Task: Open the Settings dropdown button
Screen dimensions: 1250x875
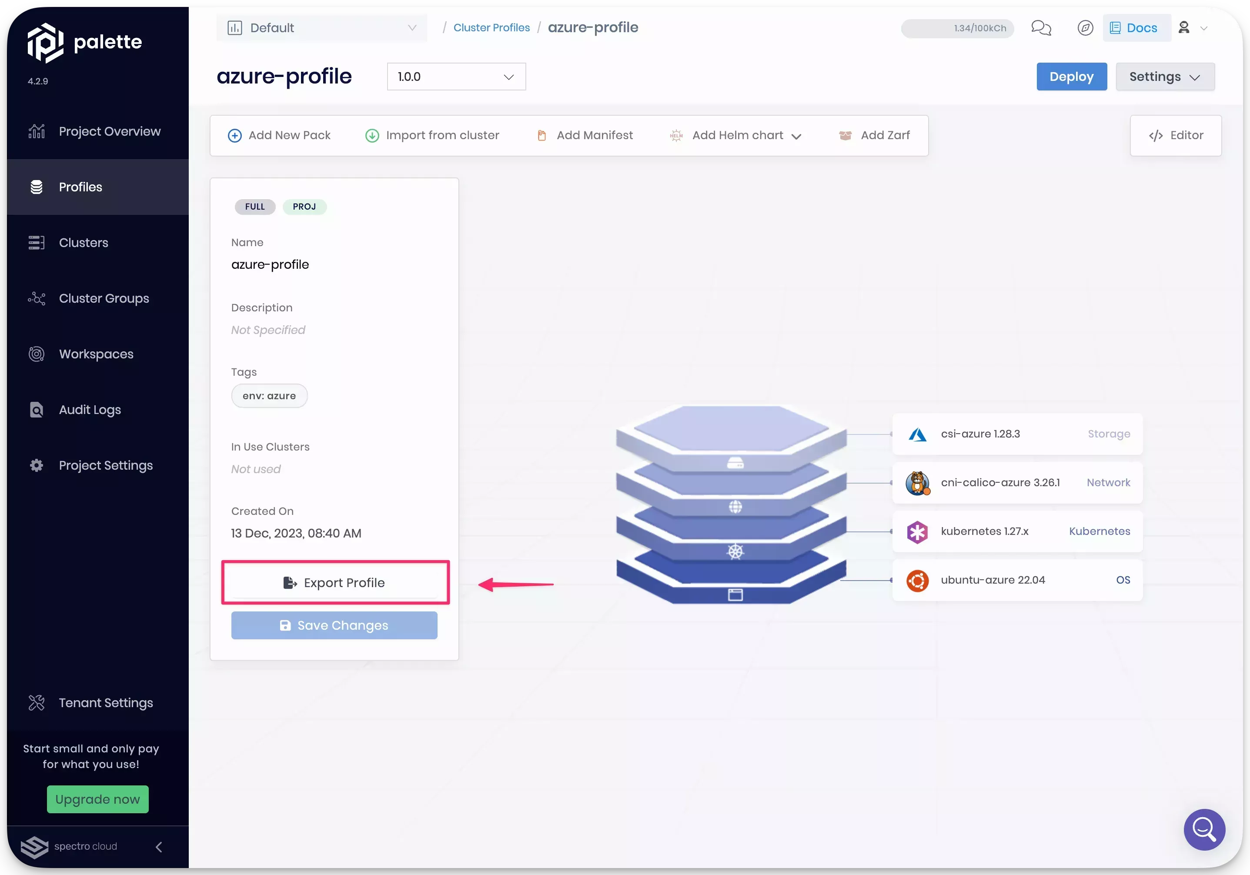Action: tap(1165, 76)
